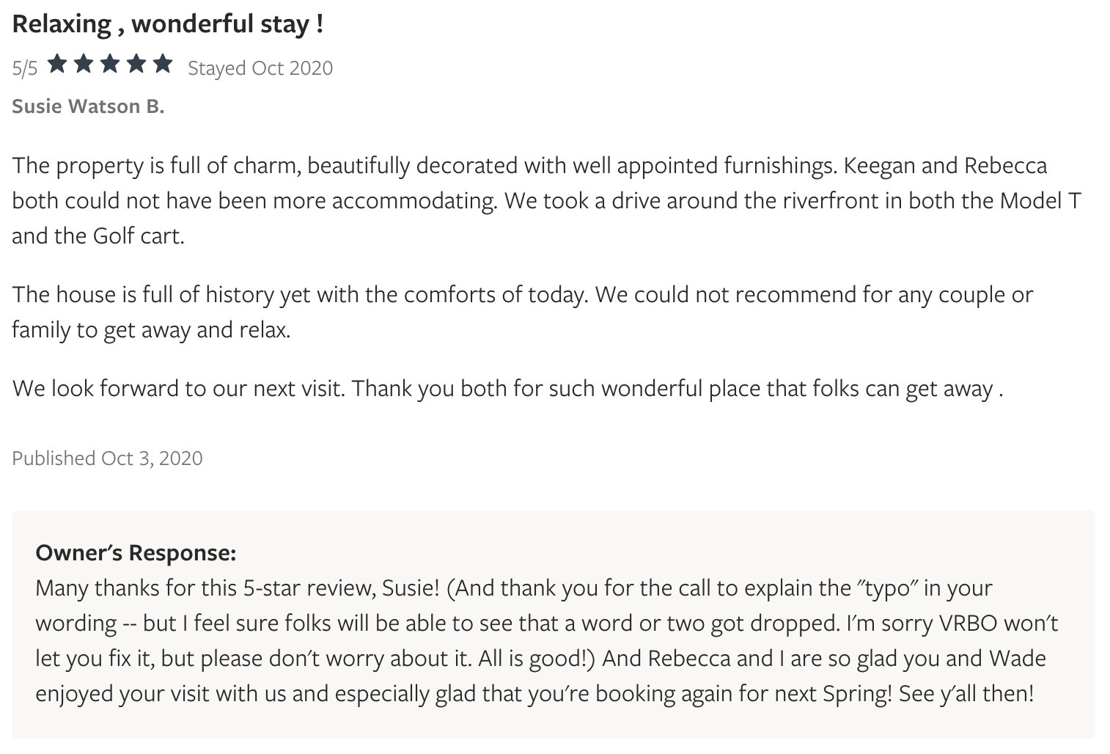Click the fourth rating star

(136, 65)
